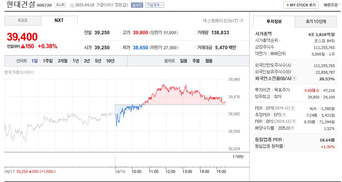Image resolution: width=342 pixels, height=182 pixels.
Task: Click the current price 39,400
Action: click(x=22, y=37)
